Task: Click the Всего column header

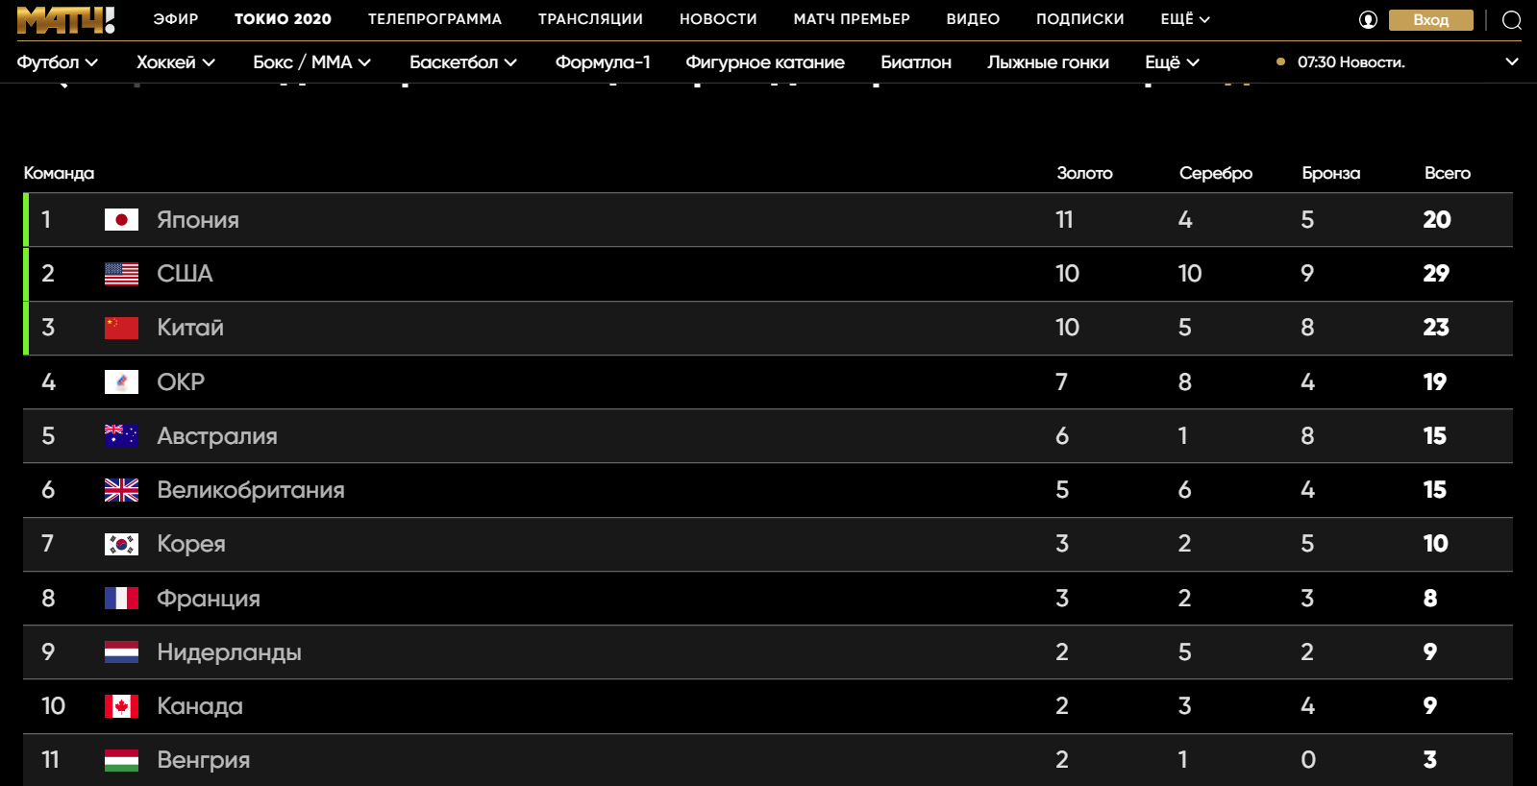Action: pos(1448,173)
